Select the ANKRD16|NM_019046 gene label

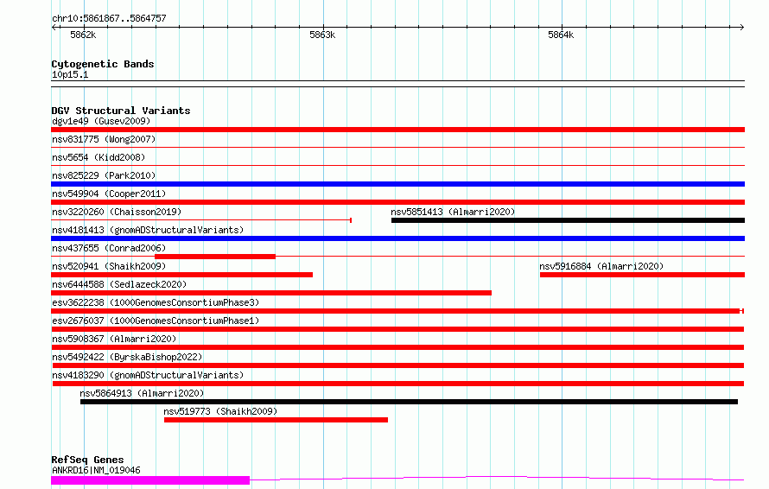96,470
